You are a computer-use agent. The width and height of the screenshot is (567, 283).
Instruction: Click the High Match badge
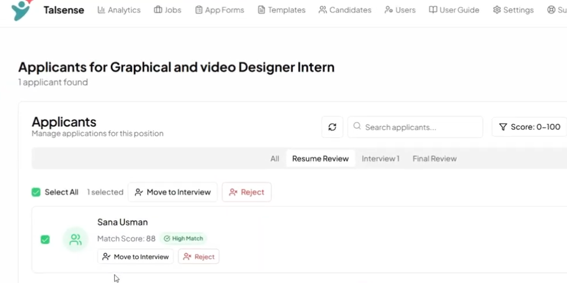183,239
